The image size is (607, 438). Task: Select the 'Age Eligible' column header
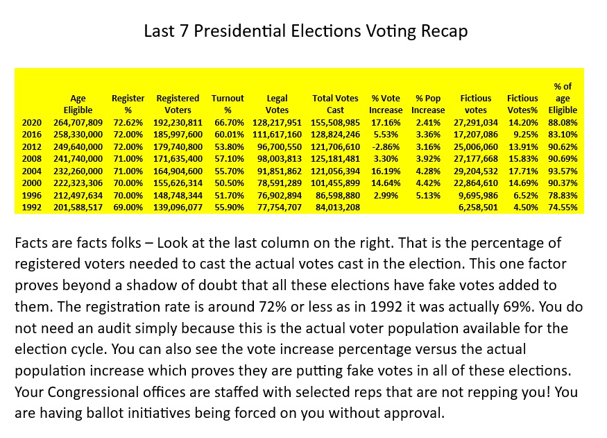tap(78, 104)
